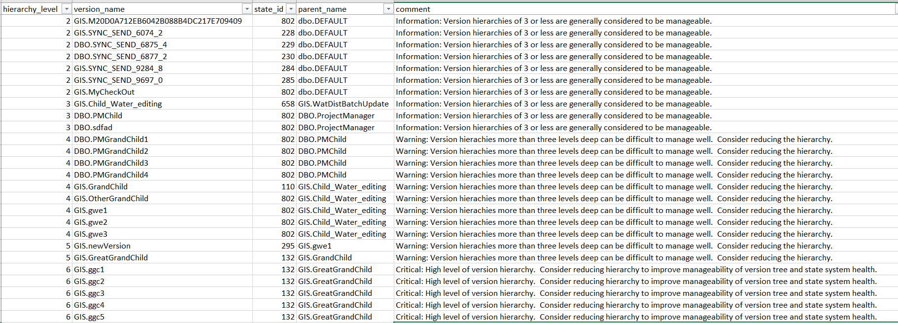This screenshot has width=898, height=323.
Task: Click hierarchy level 5 in the GIS.GreatGrandChild row
Action: pos(36,257)
